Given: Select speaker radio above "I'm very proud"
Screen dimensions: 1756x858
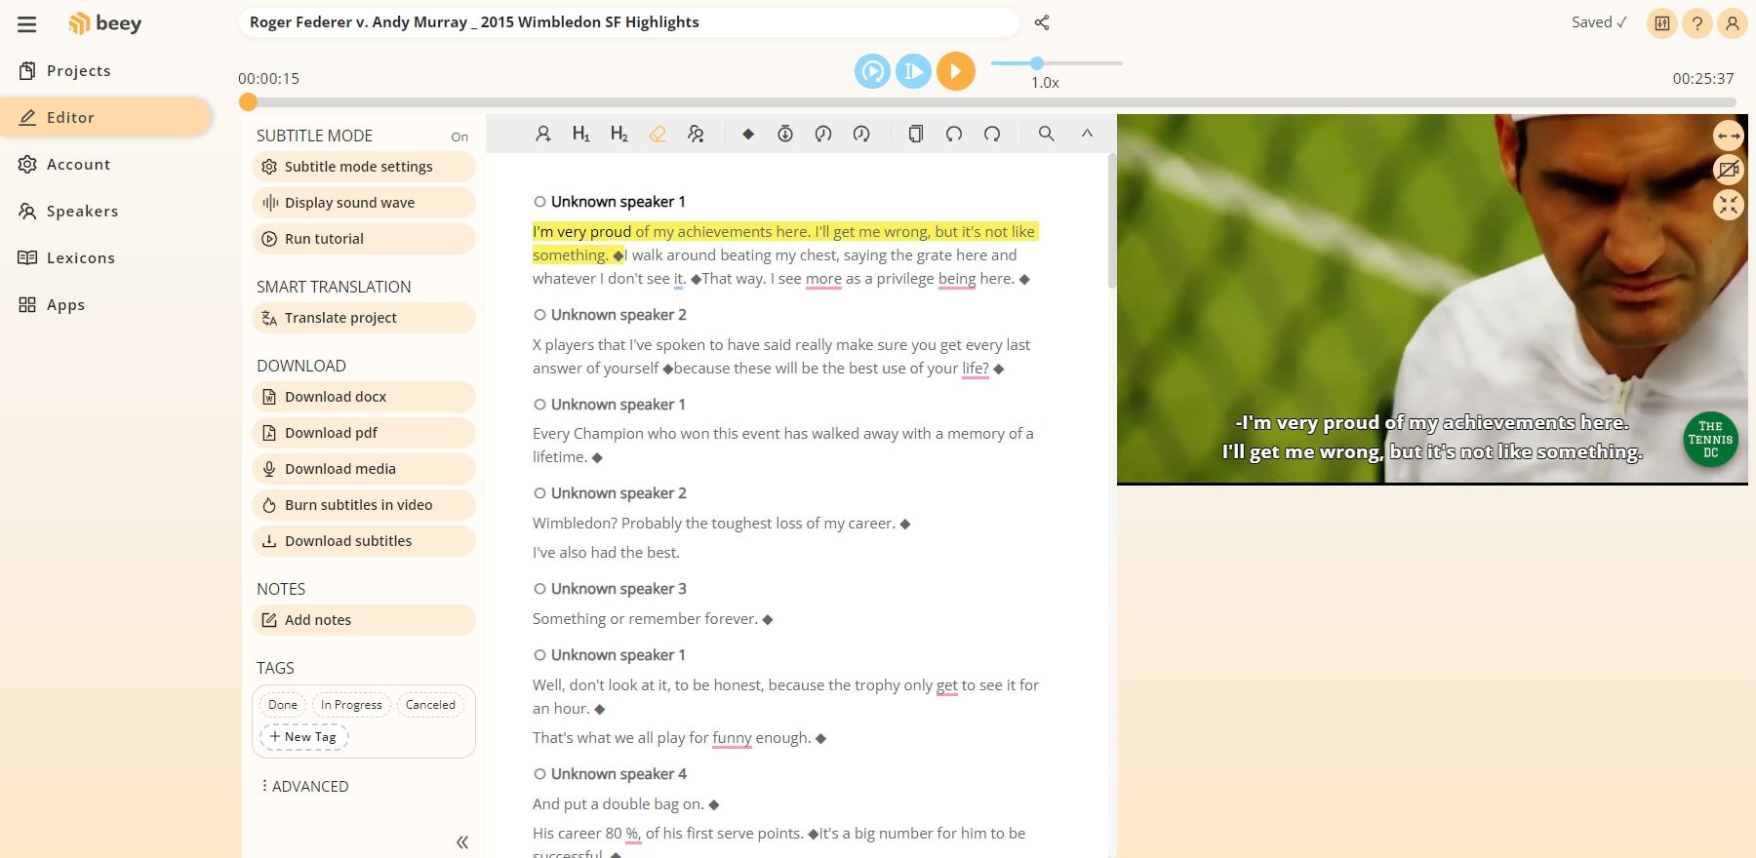Looking at the screenshot, I should pyautogui.click(x=539, y=202).
